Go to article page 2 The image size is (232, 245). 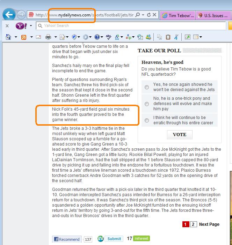click(x=193, y=224)
